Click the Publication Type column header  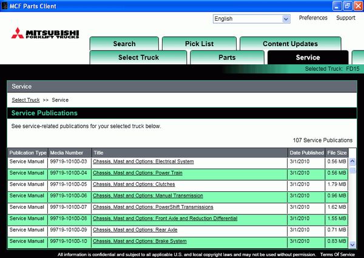click(28, 153)
